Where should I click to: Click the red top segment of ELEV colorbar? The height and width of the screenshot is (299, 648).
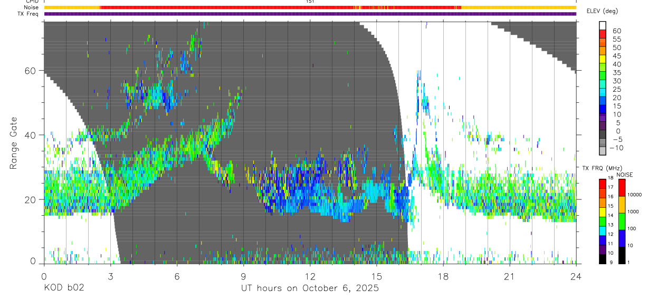(604, 33)
